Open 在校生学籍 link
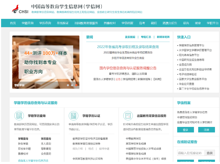The image size is (220, 164). (24, 149)
